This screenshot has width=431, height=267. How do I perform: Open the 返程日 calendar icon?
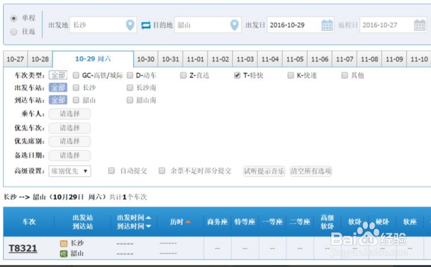(420, 24)
